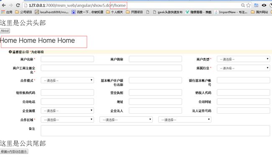Open the untitled page bookmark icon
Image resolution: width=272 pixels, height=165 pixels.
[148, 12]
